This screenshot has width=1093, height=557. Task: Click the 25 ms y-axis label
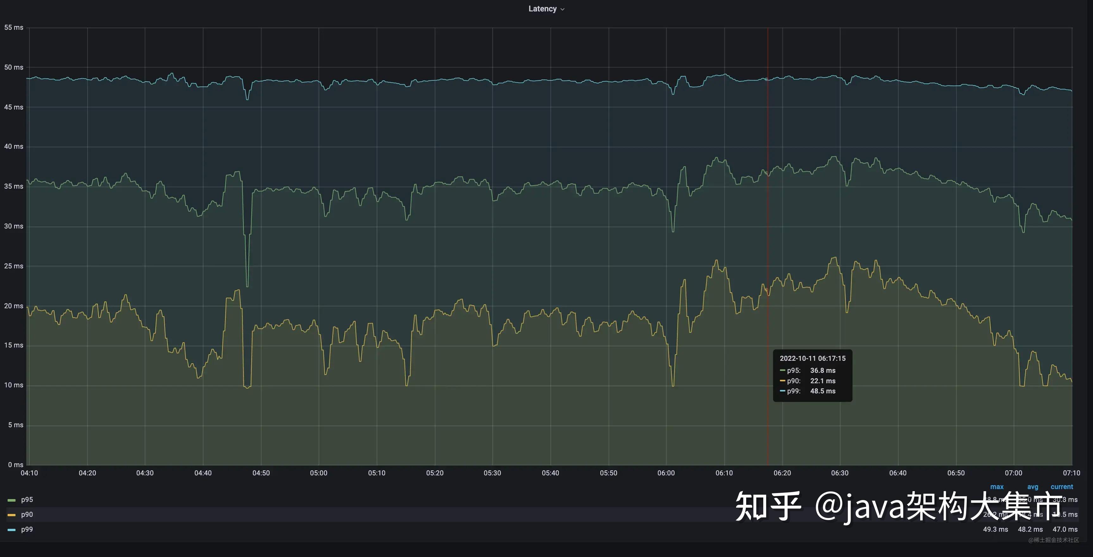click(x=14, y=266)
